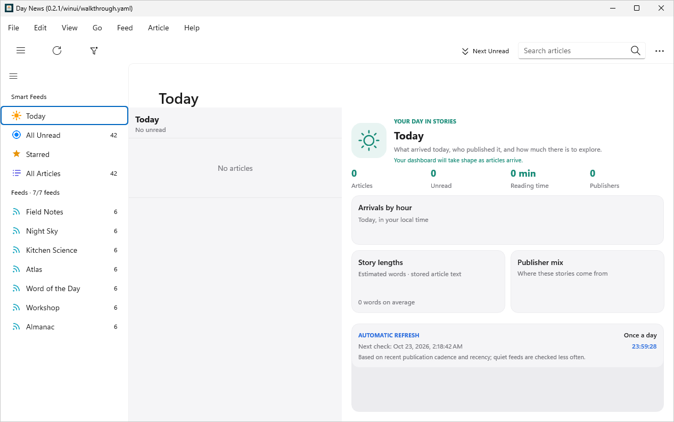
Task: Open the Kitchen Science feed
Action: pos(64,250)
